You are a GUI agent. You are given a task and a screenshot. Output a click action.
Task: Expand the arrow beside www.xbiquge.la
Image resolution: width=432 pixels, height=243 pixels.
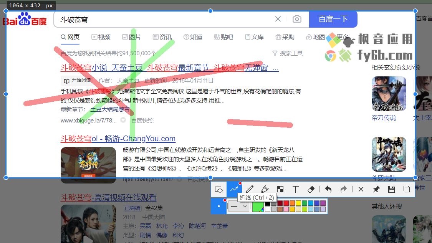pos(123,120)
